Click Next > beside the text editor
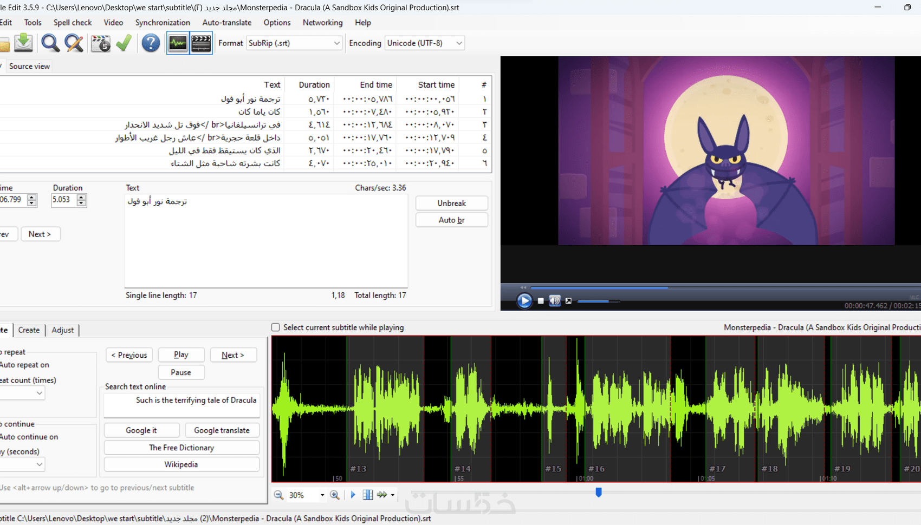 40,234
